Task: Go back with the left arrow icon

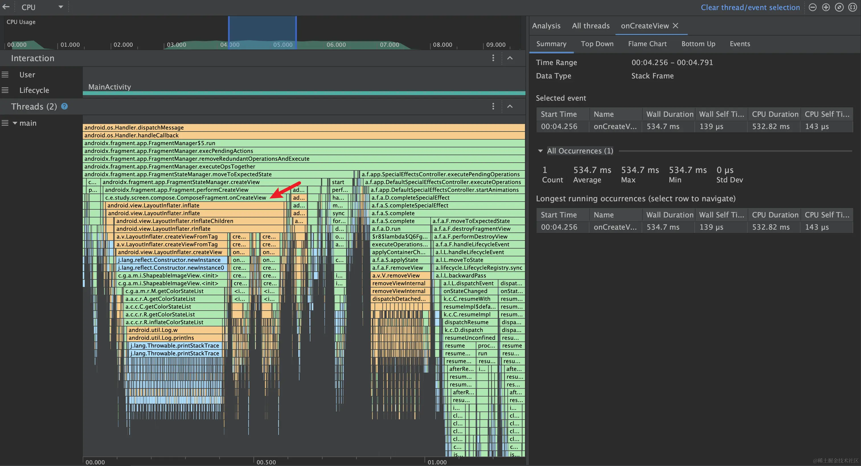Action: (6, 7)
